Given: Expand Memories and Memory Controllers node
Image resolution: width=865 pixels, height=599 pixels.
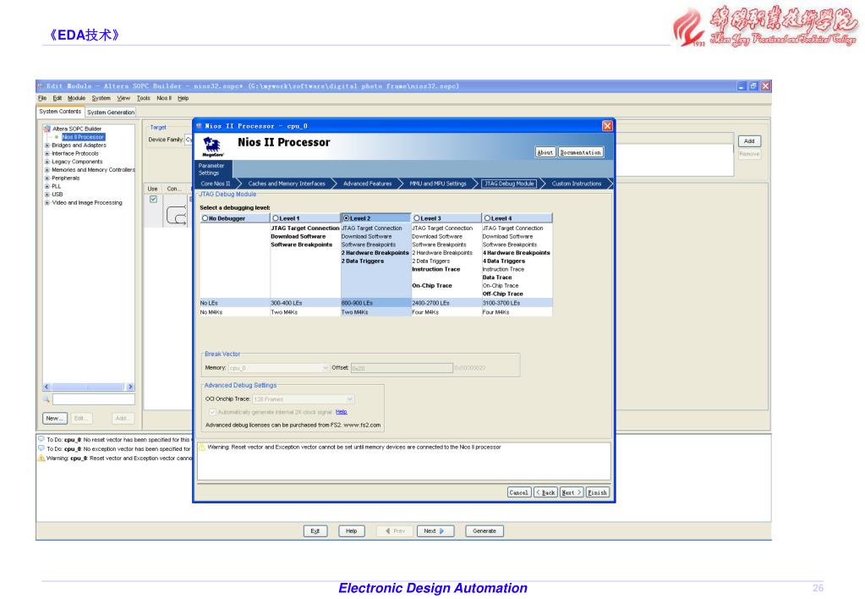Looking at the screenshot, I should tap(47, 170).
